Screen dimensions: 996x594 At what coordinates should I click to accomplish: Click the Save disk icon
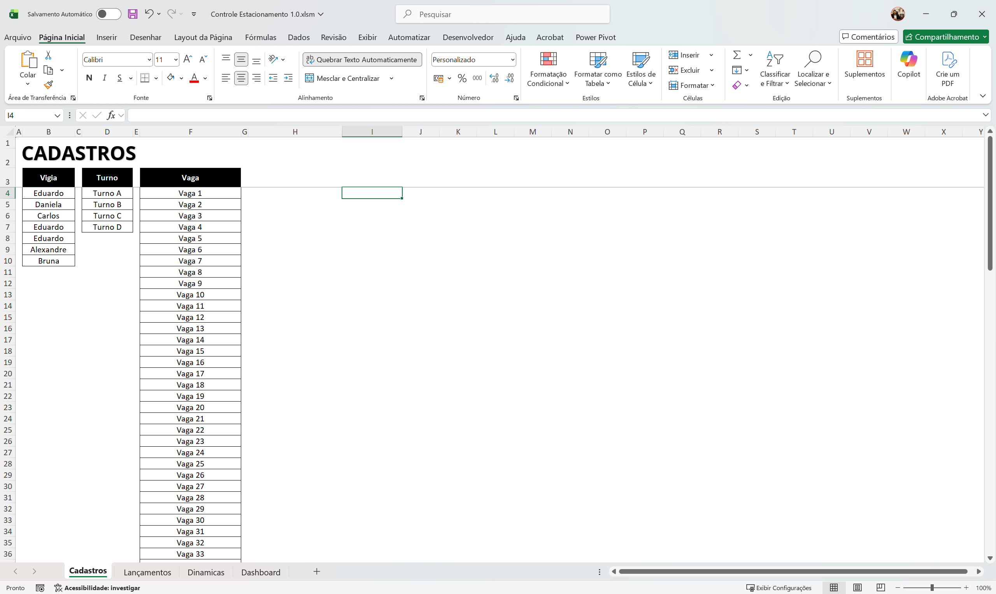pos(133,14)
